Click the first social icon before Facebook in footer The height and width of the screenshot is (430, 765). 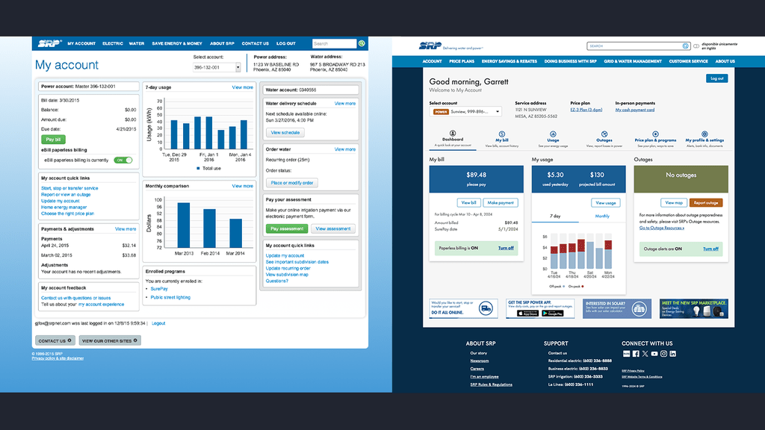click(627, 354)
